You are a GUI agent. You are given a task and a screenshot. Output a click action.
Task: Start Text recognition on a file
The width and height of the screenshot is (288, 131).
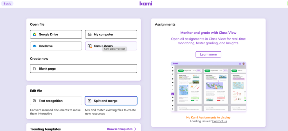(x=56, y=101)
